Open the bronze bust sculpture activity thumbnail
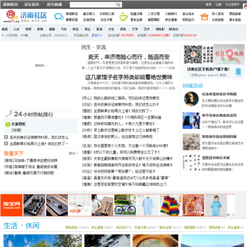Screen dimensions: 247x247 (x=191, y=99)
